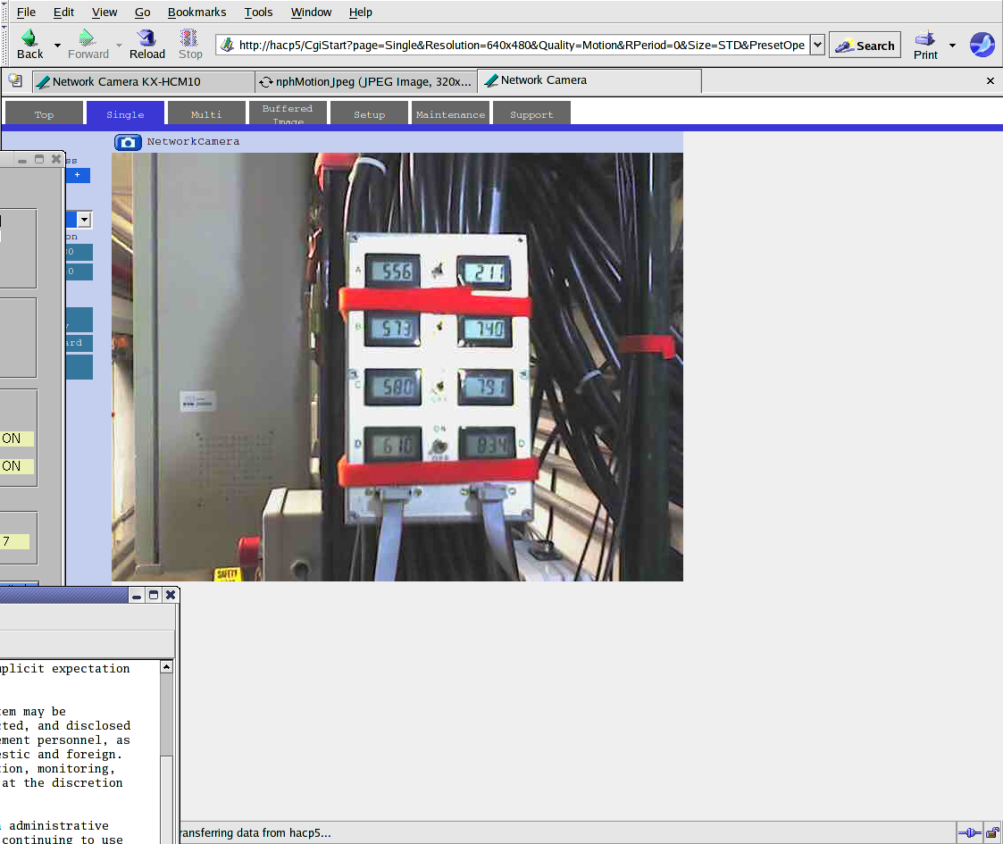Click the URL address field

click(x=521, y=45)
